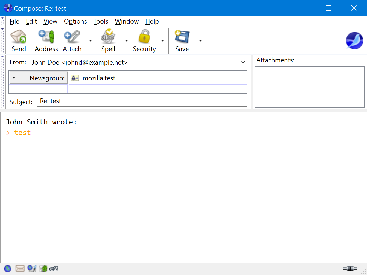Open Mail & Newsgroups envelope in status bar
The height and width of the screenshot is (275, 367).
20,268
